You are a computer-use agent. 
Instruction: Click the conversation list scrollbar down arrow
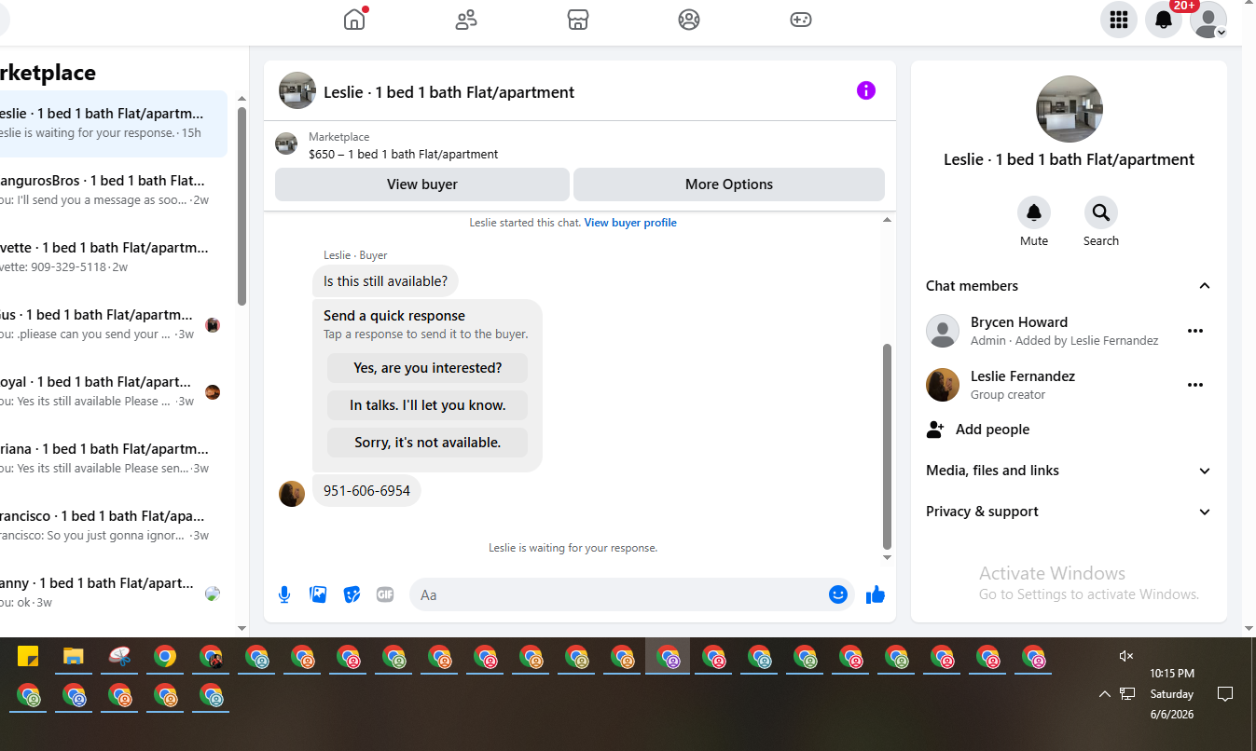242,628
